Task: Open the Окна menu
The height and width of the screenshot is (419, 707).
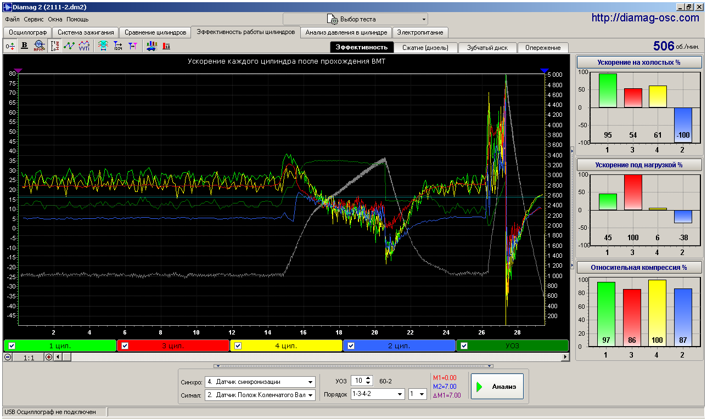Action: coord(55,19)
